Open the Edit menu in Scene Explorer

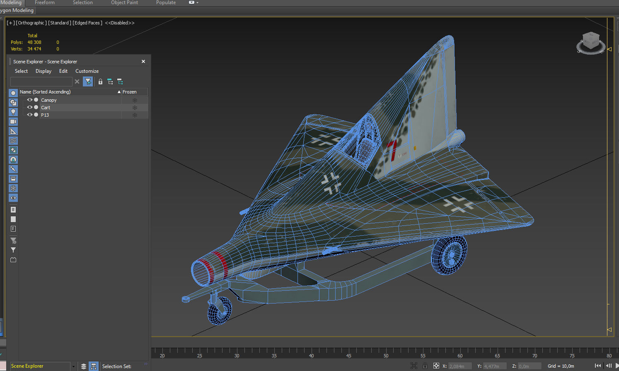click(x=63, y=71)
